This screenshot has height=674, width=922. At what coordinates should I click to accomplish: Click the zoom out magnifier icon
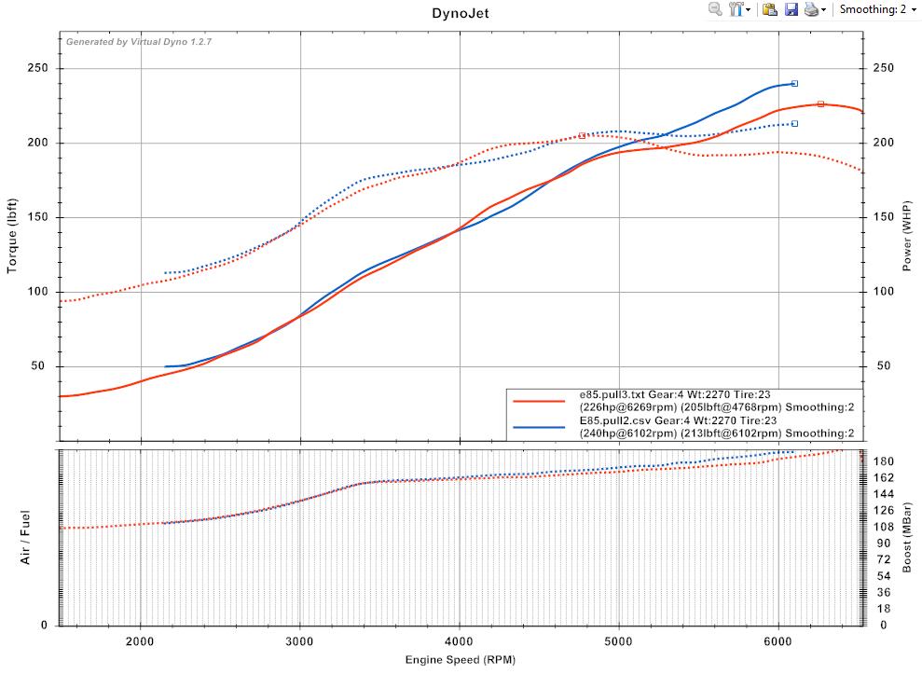(x=715, y=9)
